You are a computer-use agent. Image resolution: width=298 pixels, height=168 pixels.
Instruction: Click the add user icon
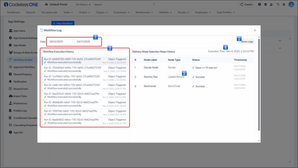click(272, 5)
